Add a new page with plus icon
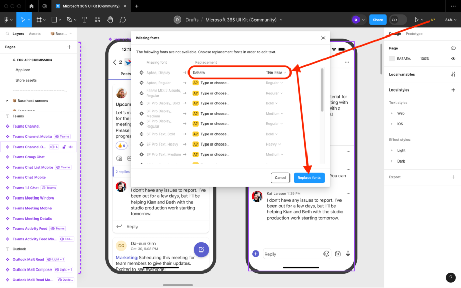 69,47
